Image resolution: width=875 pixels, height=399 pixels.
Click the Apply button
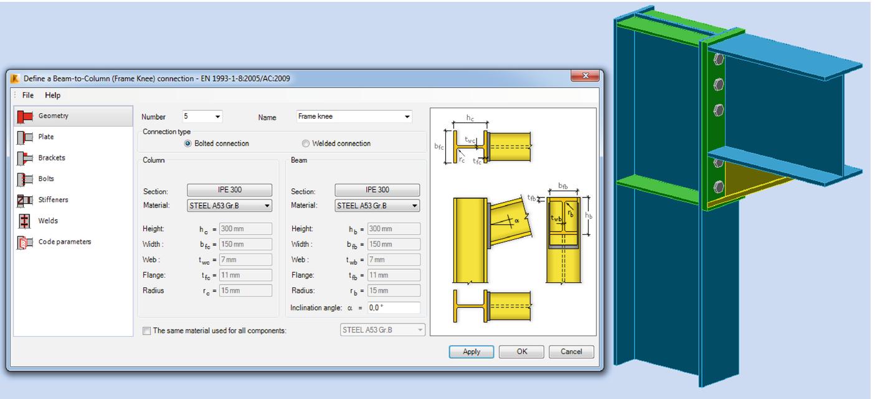coord(472,351)
